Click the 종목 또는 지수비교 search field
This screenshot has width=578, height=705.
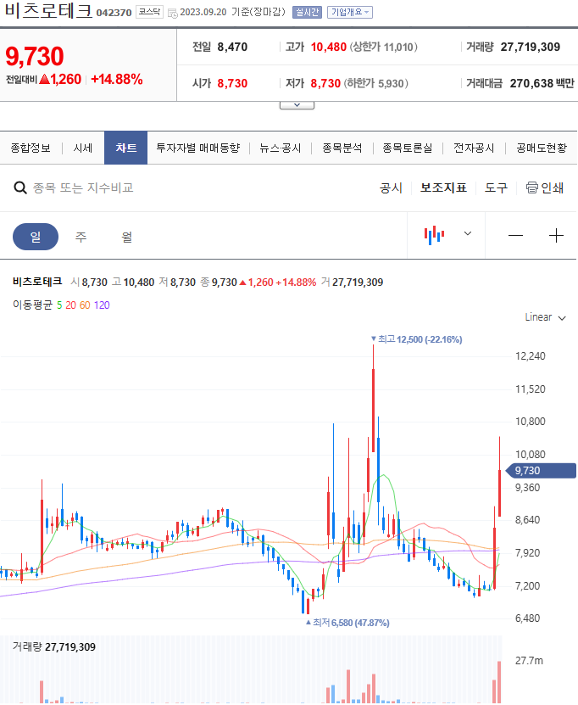click(x=83, y=187)
